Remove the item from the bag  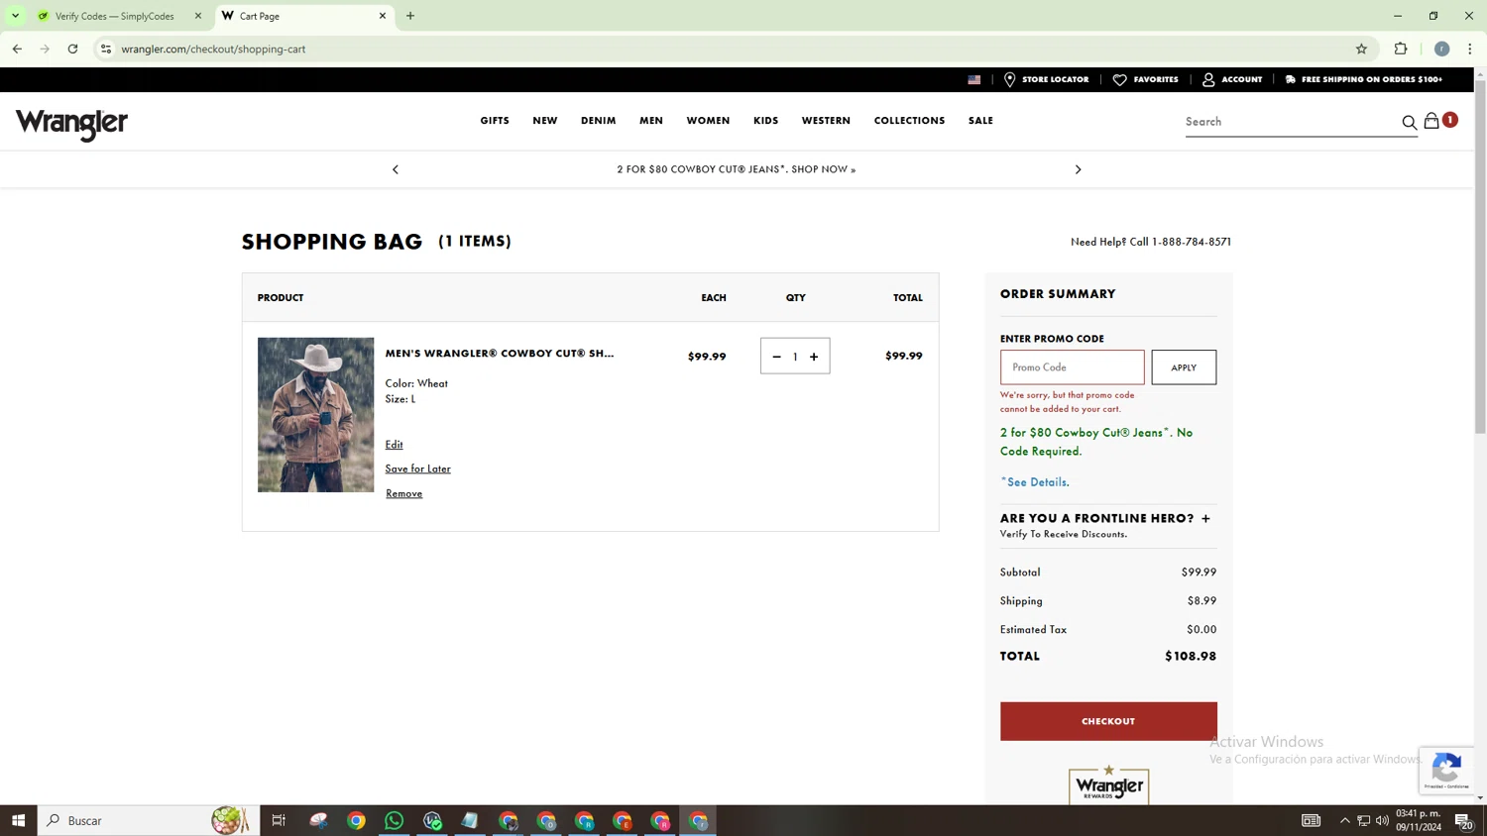403,493
